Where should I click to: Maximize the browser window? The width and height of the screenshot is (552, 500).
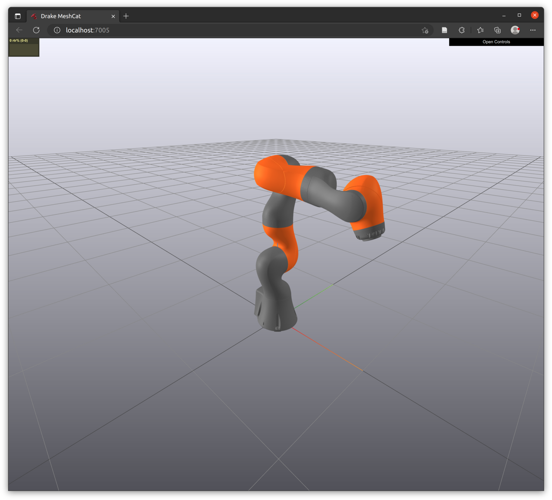point(519,15)
